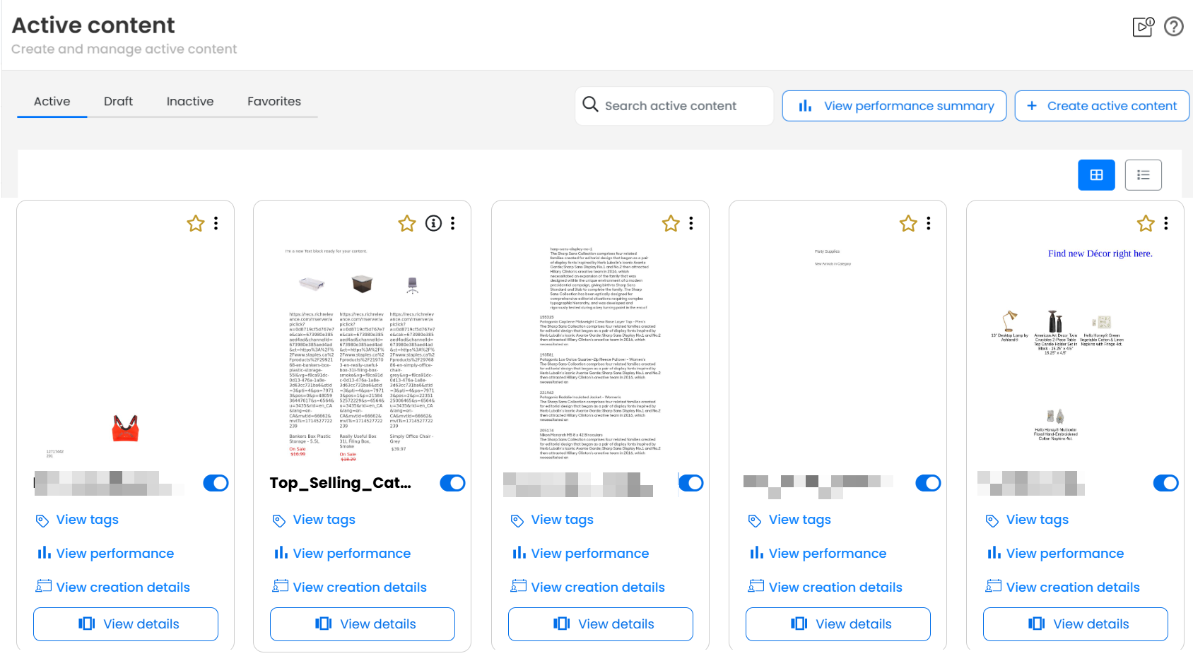Screen dimensions: 1193x656
Task: Open more options on Top_Selling_Cat card
Action: 453,223
